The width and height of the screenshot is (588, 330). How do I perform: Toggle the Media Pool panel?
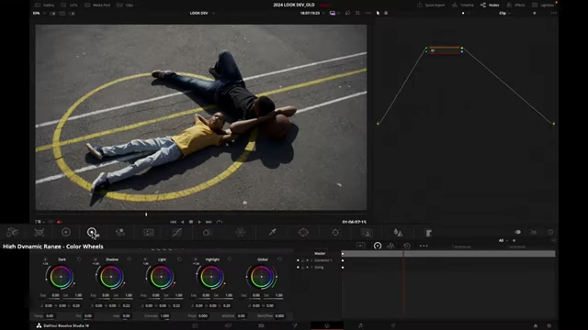(x=97, y=5)
